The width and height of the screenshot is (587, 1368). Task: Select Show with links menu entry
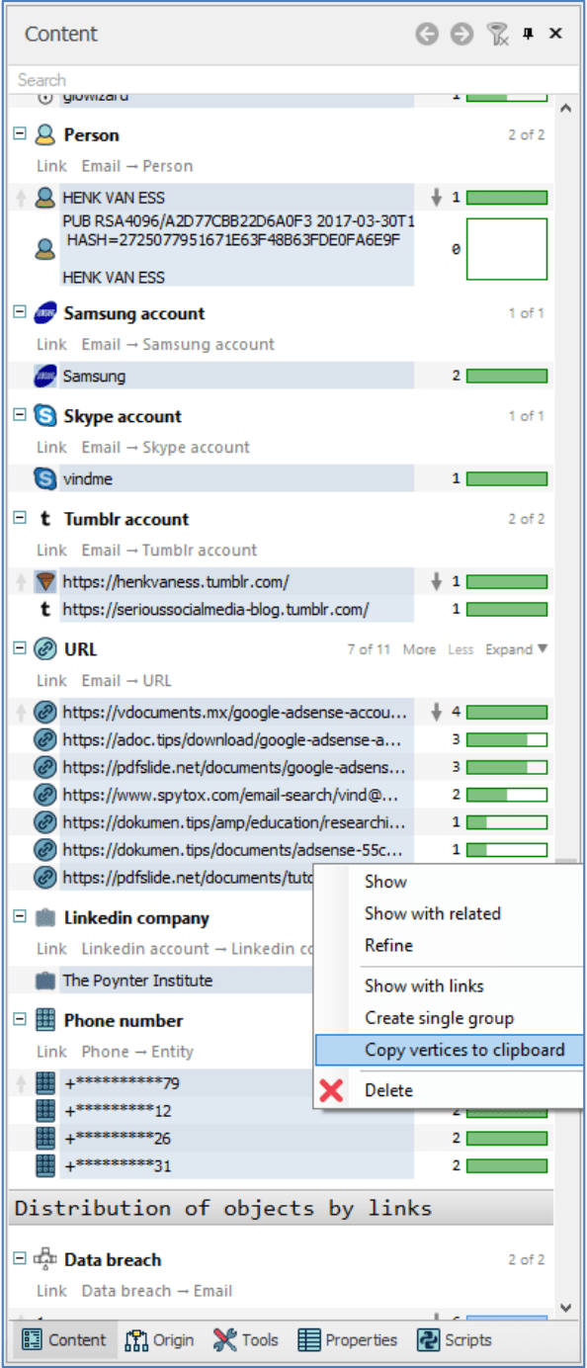point(424,985)
